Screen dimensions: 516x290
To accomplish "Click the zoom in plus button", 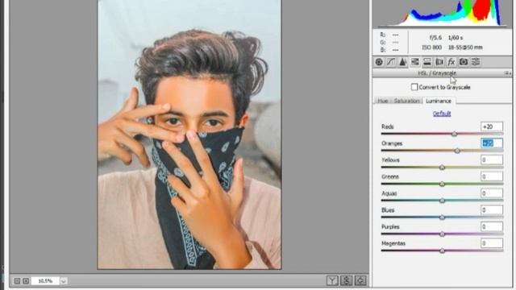I will tap(26, 281).
